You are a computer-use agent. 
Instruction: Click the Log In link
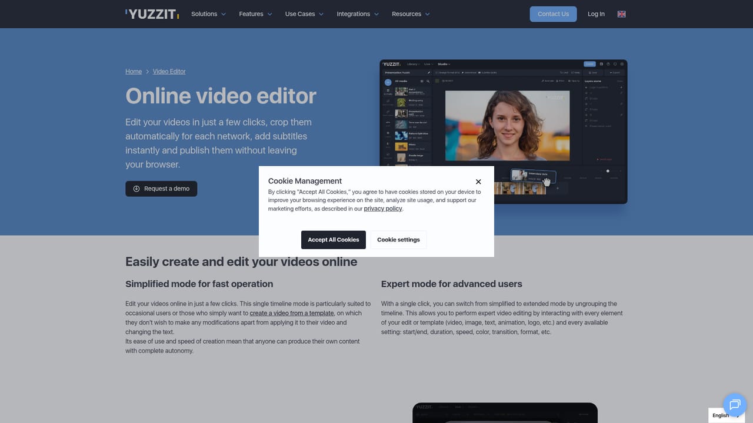tap(596, 14)
